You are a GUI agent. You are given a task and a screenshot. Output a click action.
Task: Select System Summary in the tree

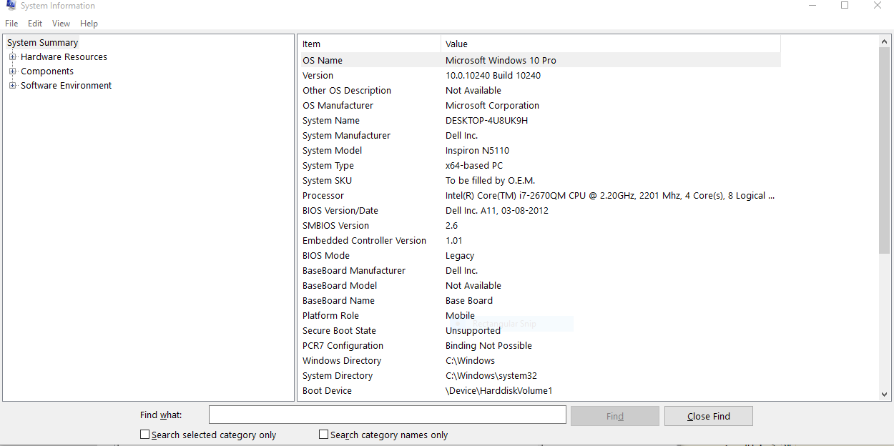pos(42,43)
